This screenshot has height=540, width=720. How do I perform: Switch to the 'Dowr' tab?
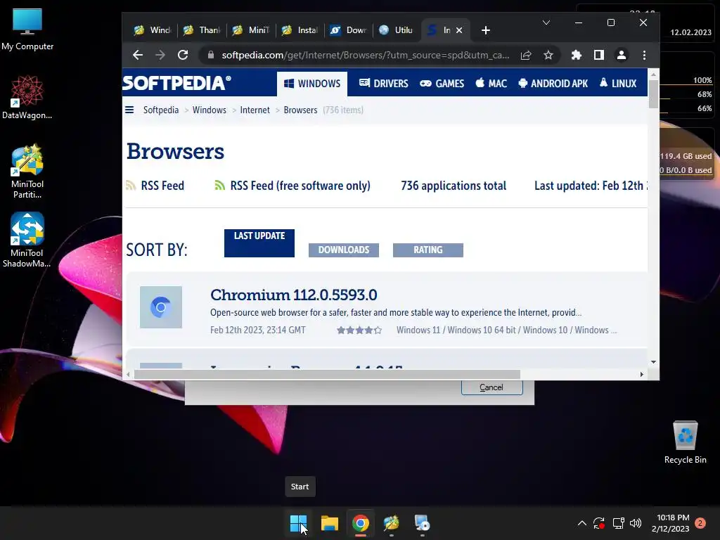pos(349,30)
